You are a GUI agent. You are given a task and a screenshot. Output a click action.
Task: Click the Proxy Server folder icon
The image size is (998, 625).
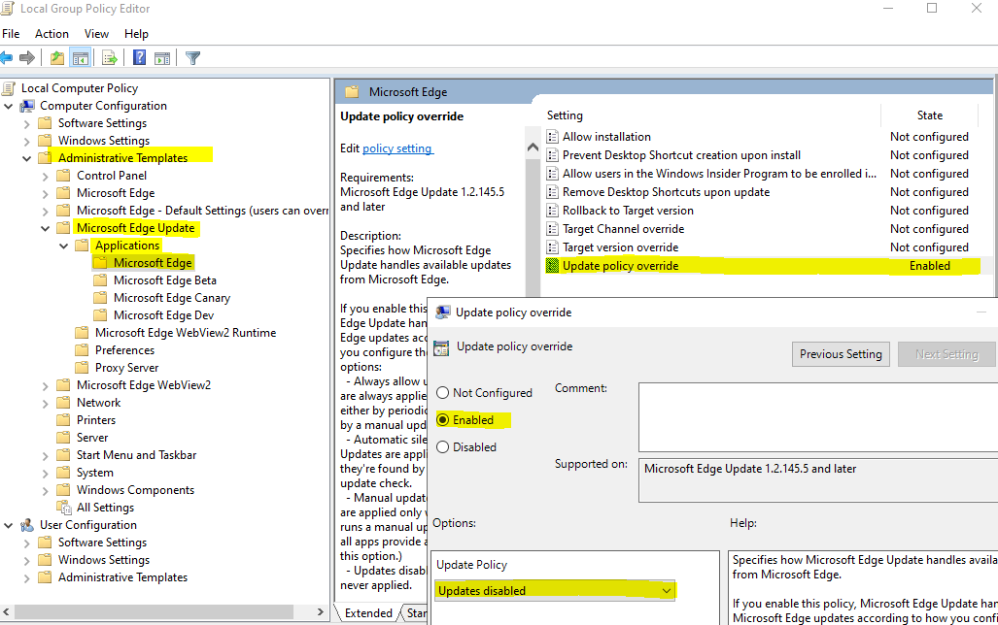tap(82, 368)
